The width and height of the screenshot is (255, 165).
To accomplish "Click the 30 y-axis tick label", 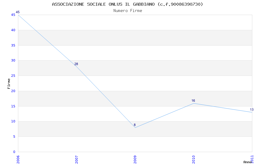I will 13,61.
